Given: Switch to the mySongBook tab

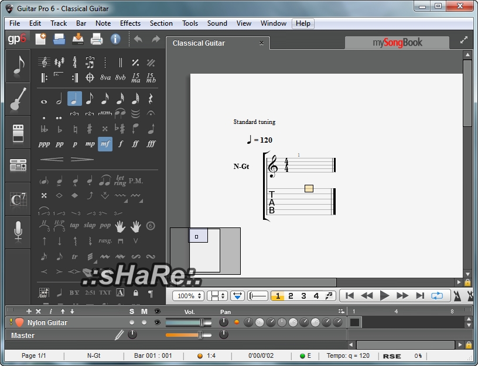Looking at the screenshot, I should point(397,43).
